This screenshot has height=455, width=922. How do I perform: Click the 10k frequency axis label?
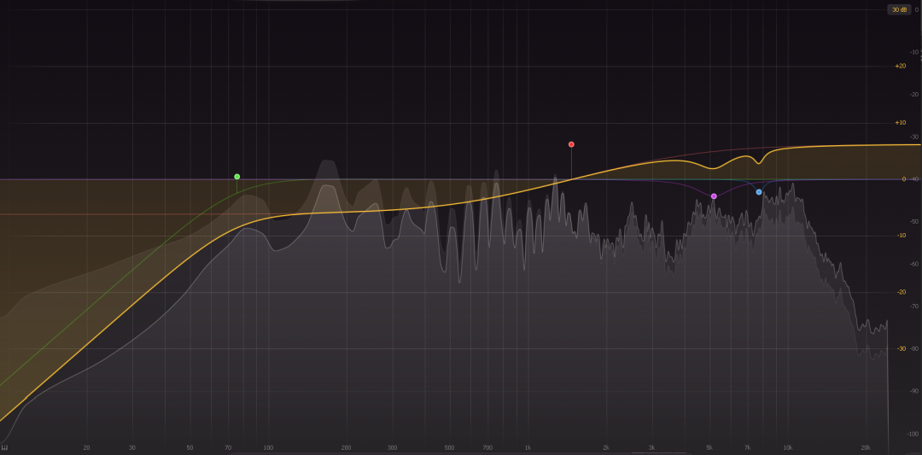click(787, 448)
